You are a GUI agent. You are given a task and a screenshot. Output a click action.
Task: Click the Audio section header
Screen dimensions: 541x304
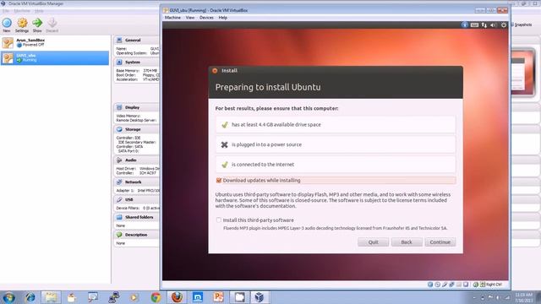pos(136,160)
